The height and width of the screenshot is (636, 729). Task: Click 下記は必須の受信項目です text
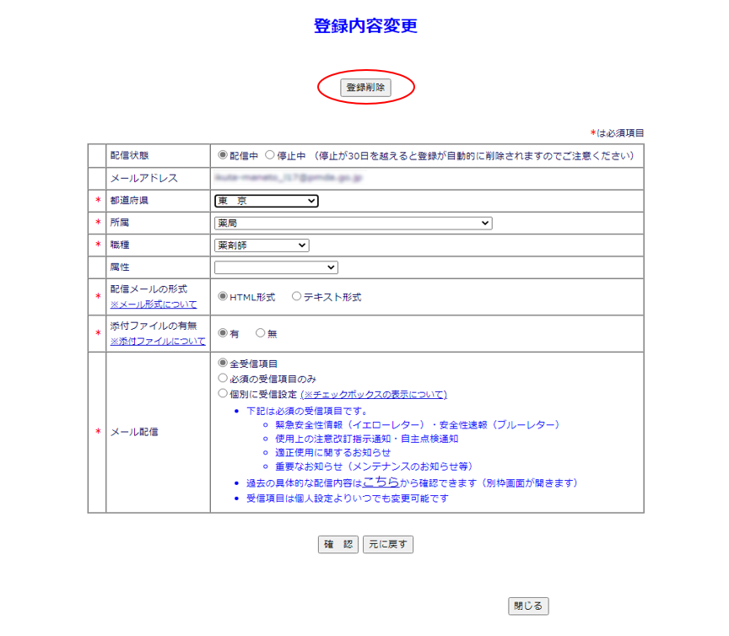point(307,411)
